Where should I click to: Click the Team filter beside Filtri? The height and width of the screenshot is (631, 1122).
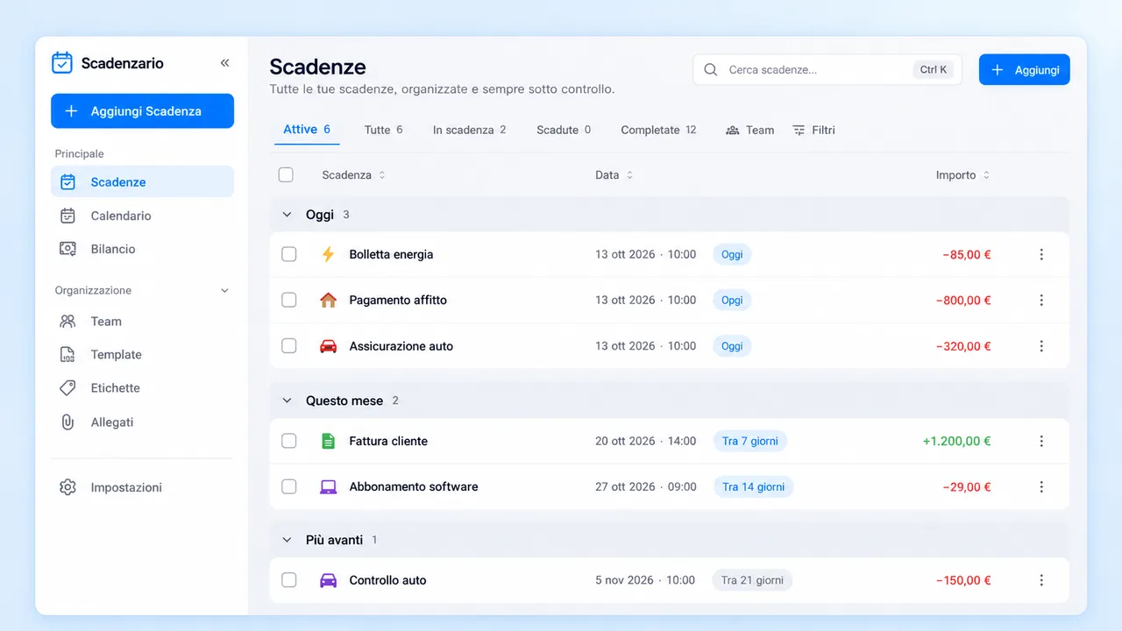(x=750, y=130)
